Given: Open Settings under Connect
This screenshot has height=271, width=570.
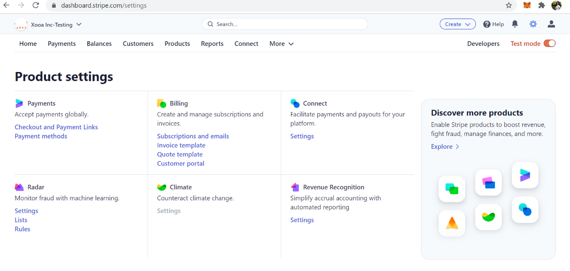Looking at the screenshot, I should coord(302,136).
